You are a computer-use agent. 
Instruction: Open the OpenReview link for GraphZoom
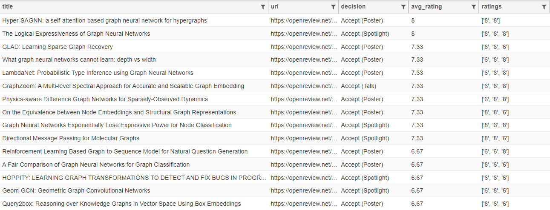pyautogui.click(x=304, y=86)
